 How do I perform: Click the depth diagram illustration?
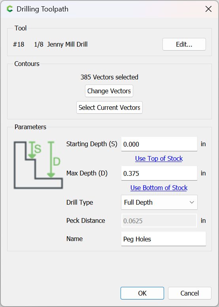point(38,165)
